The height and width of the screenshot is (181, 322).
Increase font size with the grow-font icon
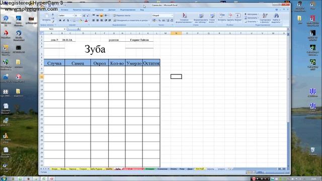tap(84, 16)
